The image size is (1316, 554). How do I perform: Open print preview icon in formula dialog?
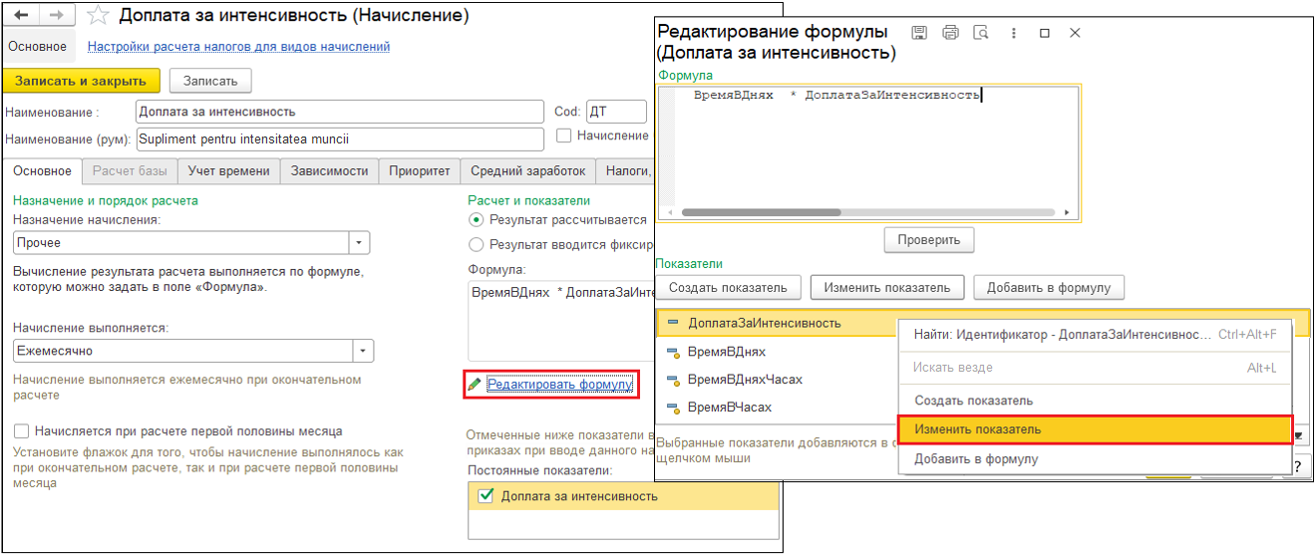[x=981, y=33]
